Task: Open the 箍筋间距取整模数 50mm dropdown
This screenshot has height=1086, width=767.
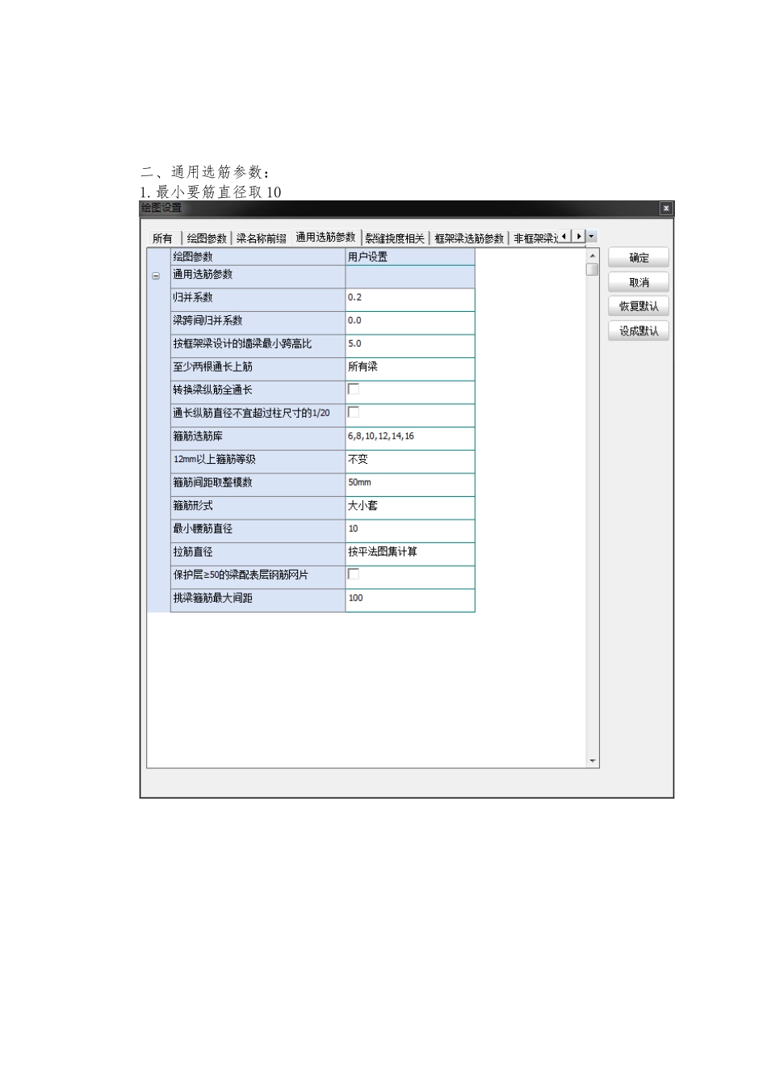Action: point(410,484)
